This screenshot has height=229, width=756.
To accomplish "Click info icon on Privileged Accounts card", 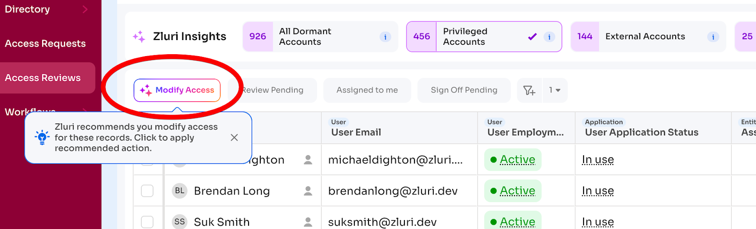I will [x=549, y=37].
